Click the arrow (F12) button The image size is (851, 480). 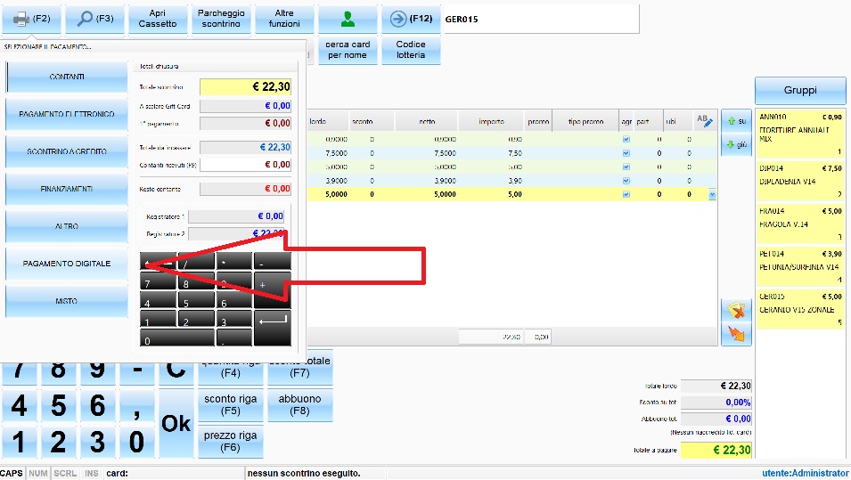point(411,19)
